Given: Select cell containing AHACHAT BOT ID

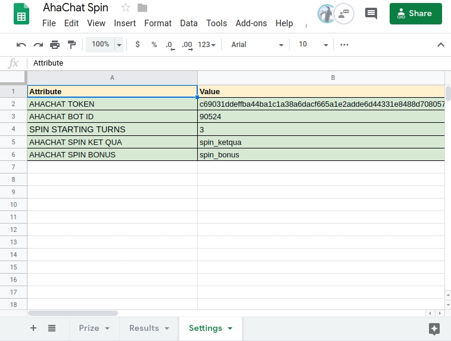Looking at the screenshot, I should pos(112,117).
